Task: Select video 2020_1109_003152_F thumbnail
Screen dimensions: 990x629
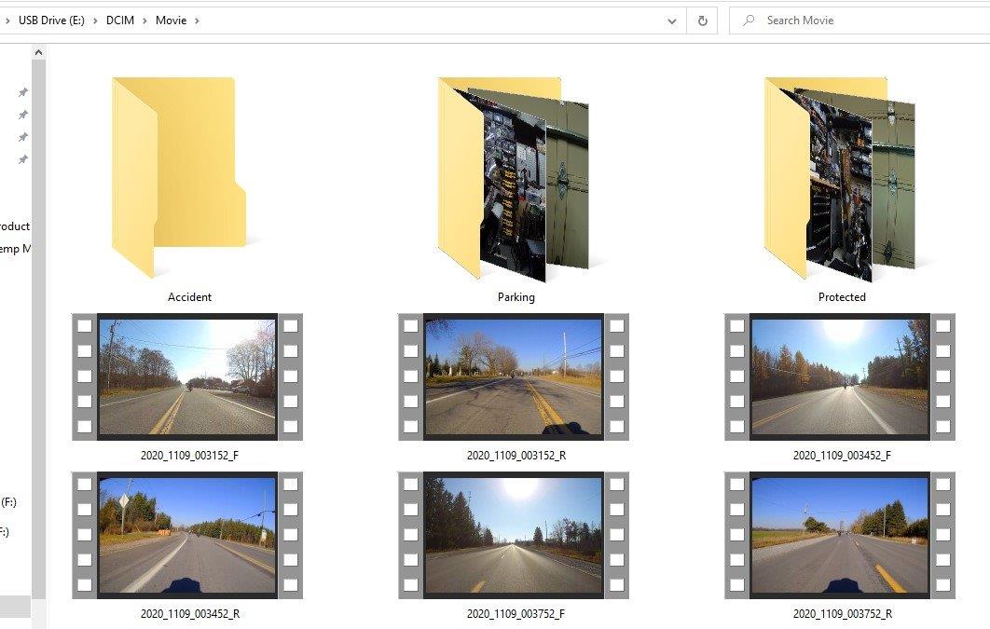Action: pos(187,376)
